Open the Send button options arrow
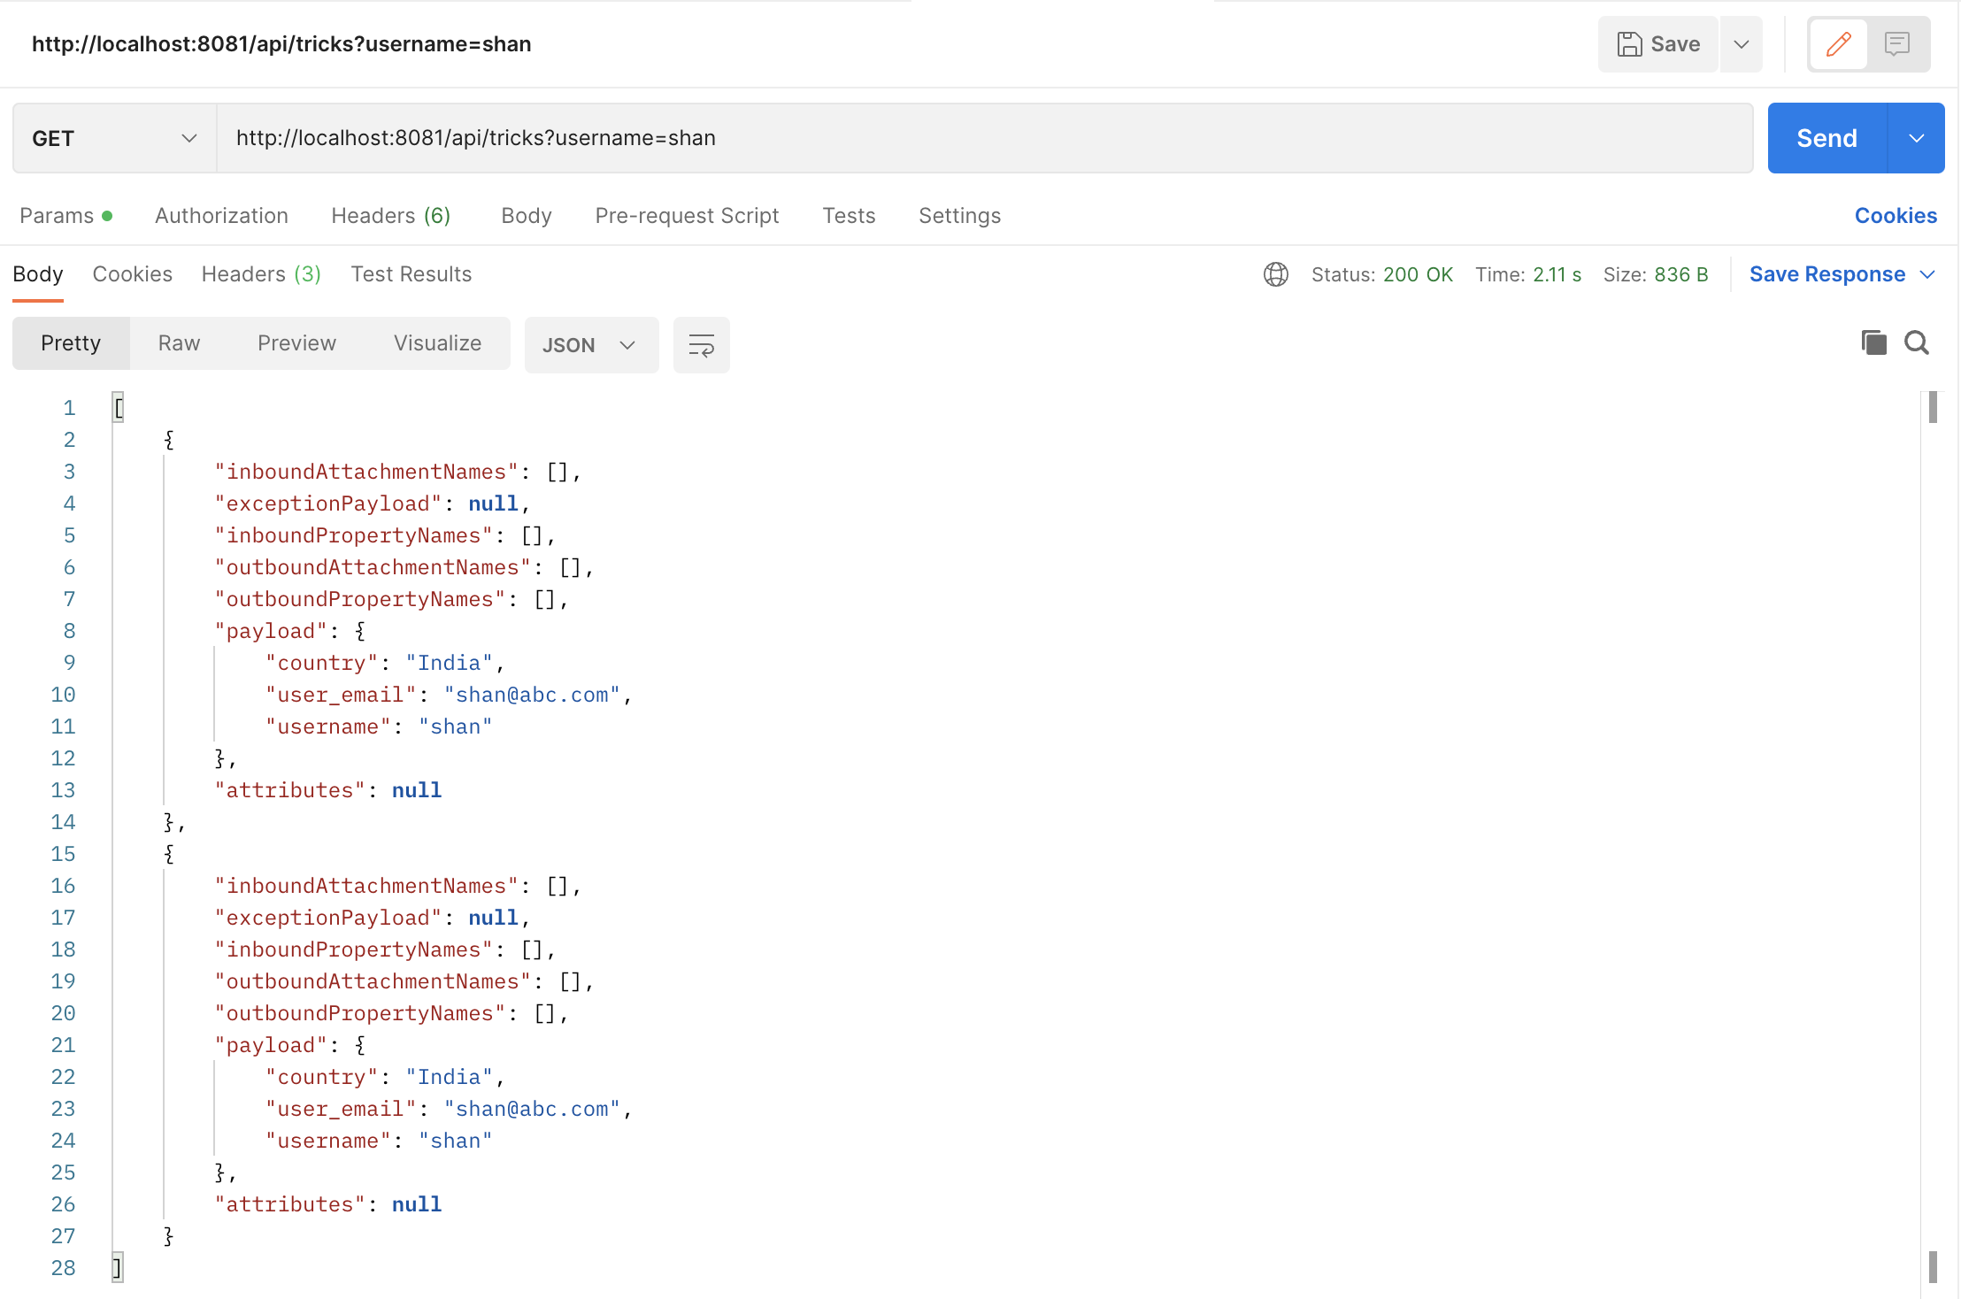This screenshot has height=1299, width=1961. point(1916,138)
